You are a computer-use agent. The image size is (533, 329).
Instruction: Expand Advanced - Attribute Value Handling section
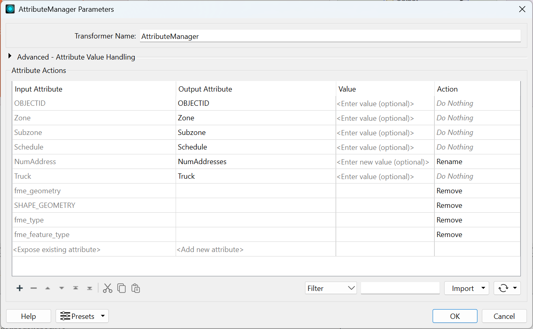[x=10, y=56]
